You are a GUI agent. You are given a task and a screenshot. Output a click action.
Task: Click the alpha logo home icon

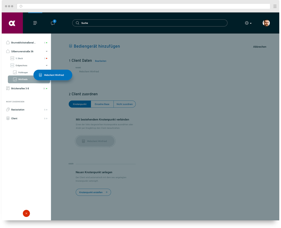[12, 23]
